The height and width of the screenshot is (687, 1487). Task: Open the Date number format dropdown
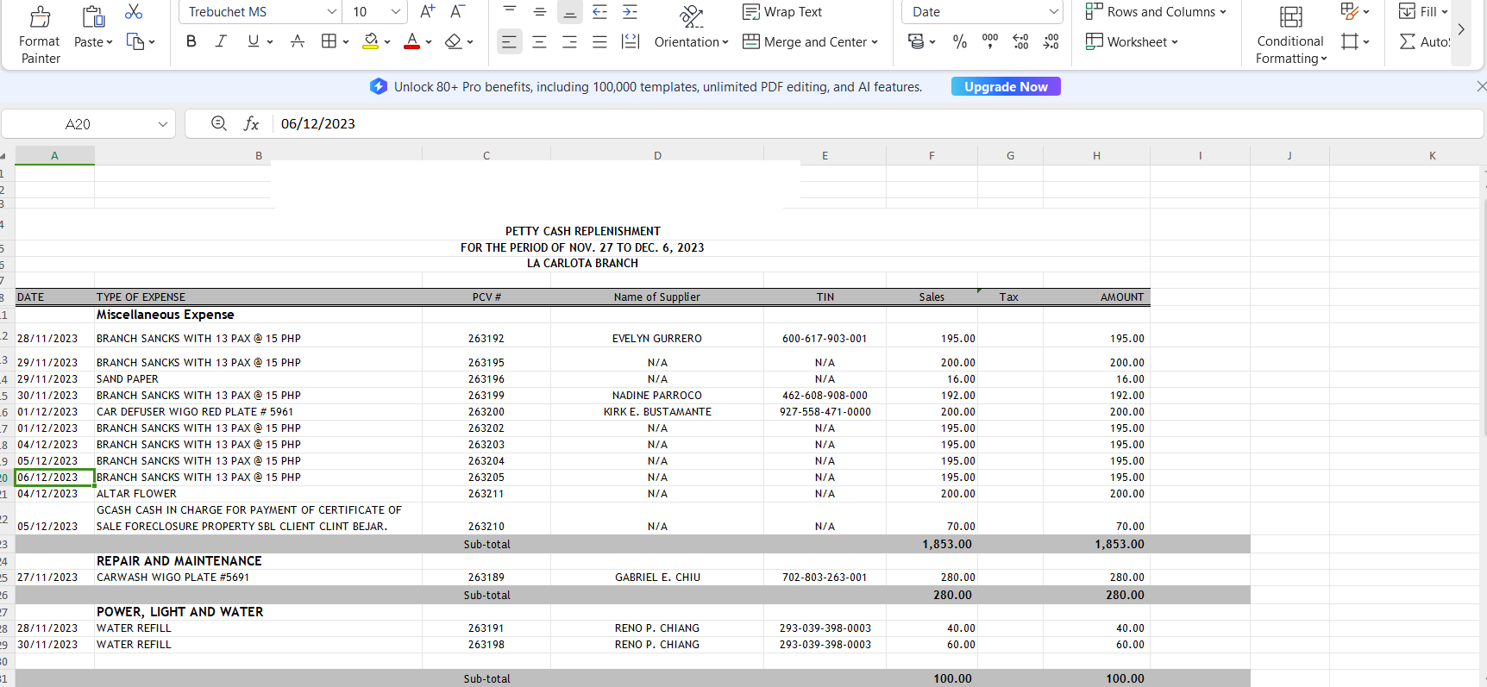(1053, 12)
